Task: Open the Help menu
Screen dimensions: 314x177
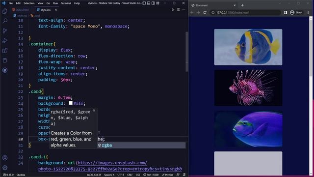Action: [77, 3]
